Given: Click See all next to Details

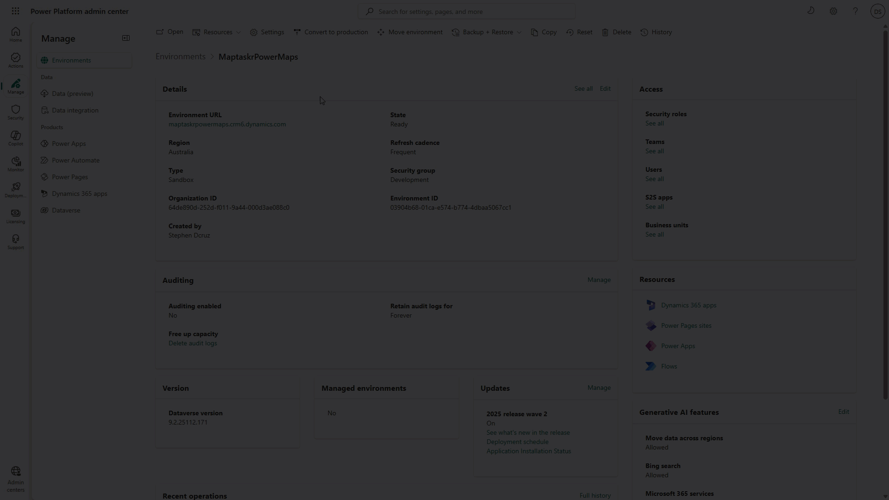Looking at the screenshot, I should pos(583,88).
